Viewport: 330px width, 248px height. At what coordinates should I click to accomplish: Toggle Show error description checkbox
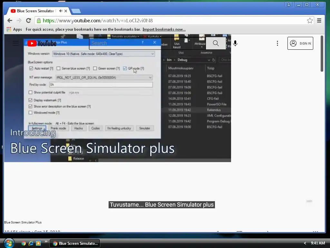[x=31, y=107]
